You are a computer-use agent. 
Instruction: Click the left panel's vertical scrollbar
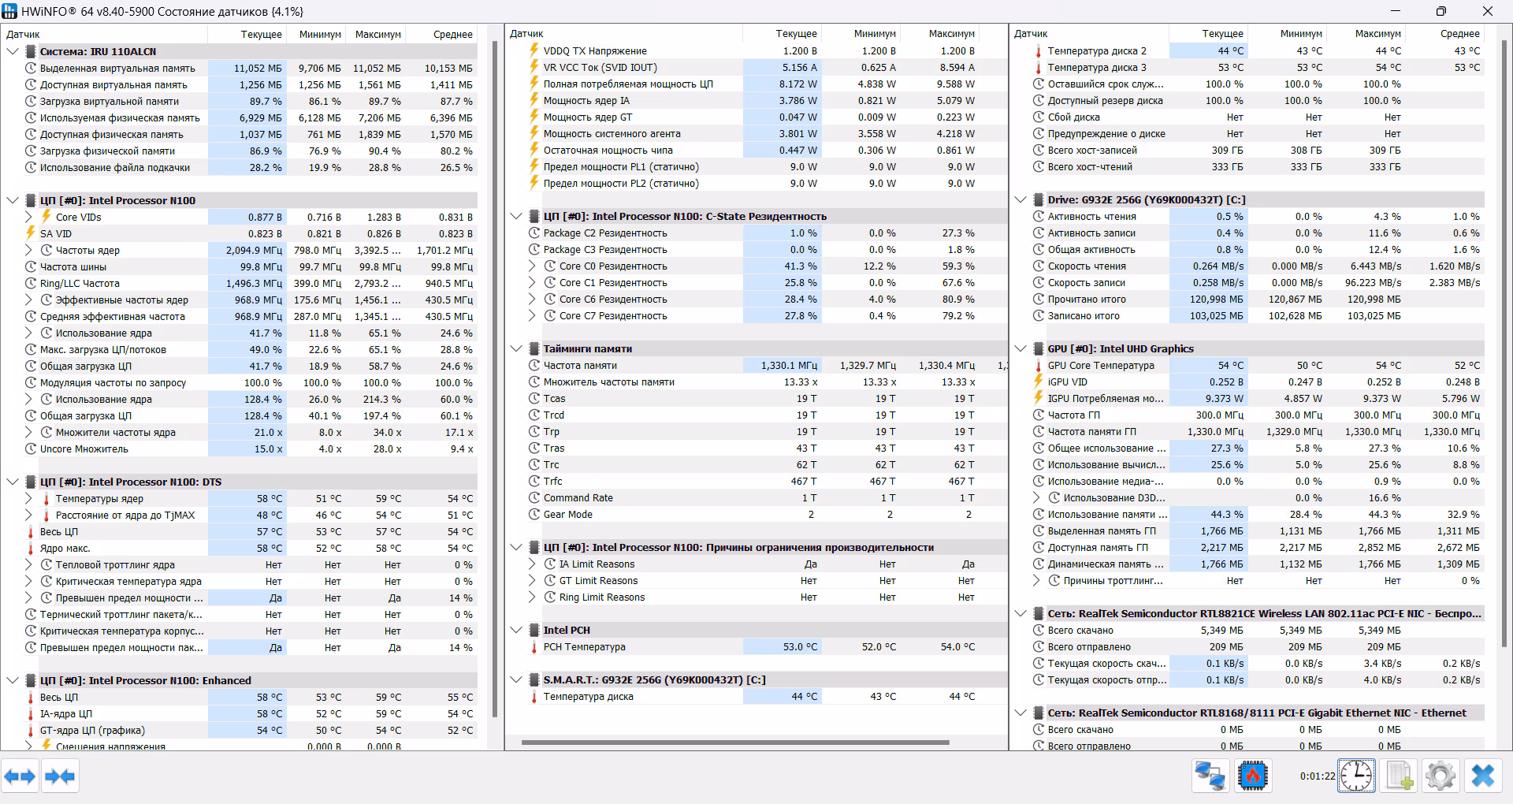point(495,378)
